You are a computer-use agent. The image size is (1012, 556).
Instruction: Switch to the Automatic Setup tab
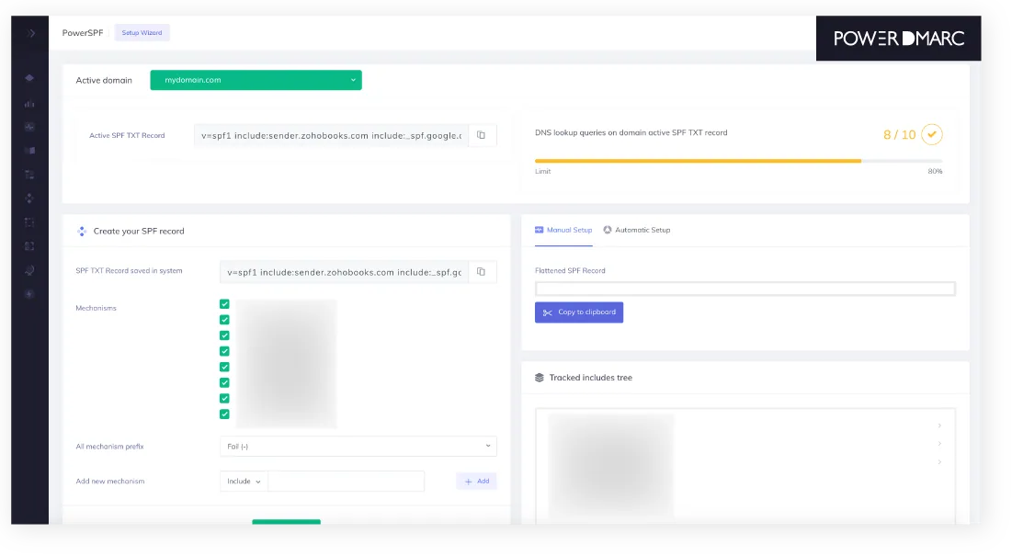click(637, 231)
